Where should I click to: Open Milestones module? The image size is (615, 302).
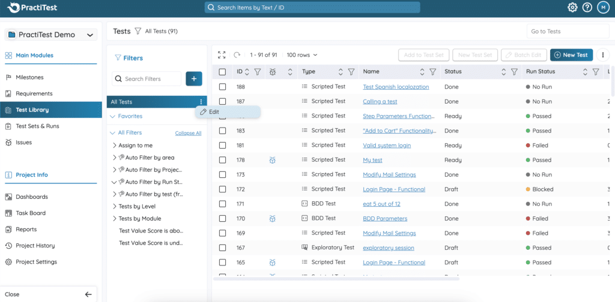29,77
